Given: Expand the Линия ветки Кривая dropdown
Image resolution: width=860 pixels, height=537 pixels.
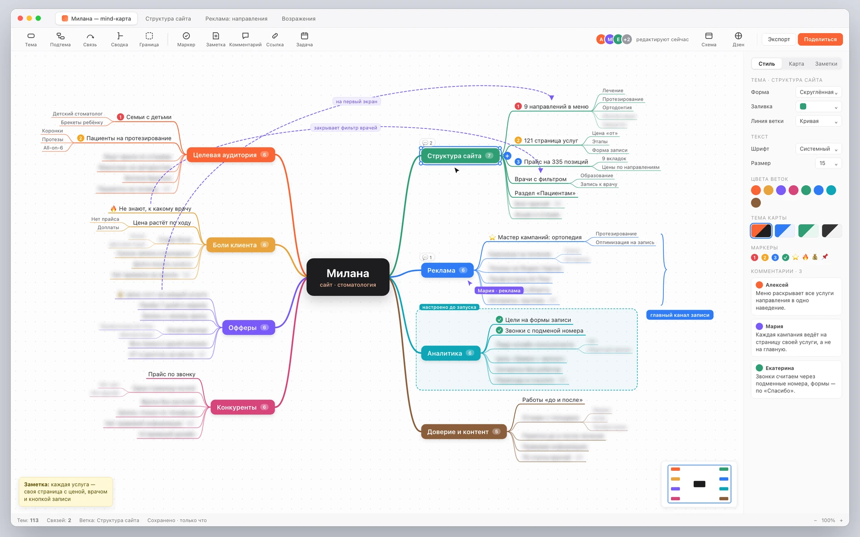Looking at the screenshot, I should (x=818, y=121).
